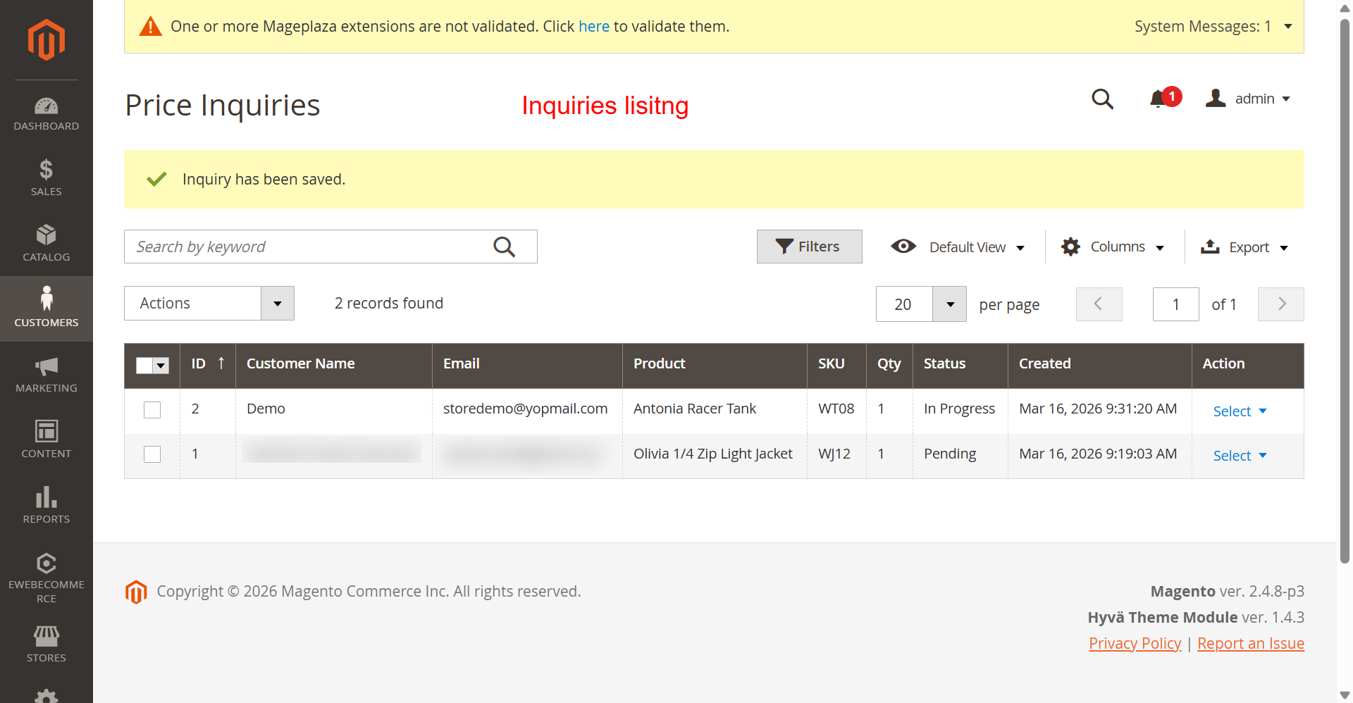
Task: Open the Stores sidebar menu
Action: click(47, 644)
